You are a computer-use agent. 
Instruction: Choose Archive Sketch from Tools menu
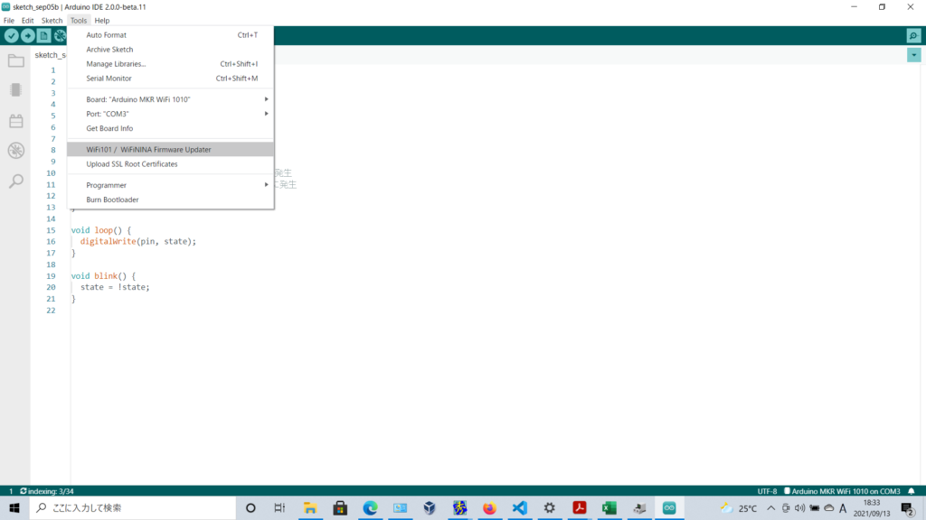point(170,50)
